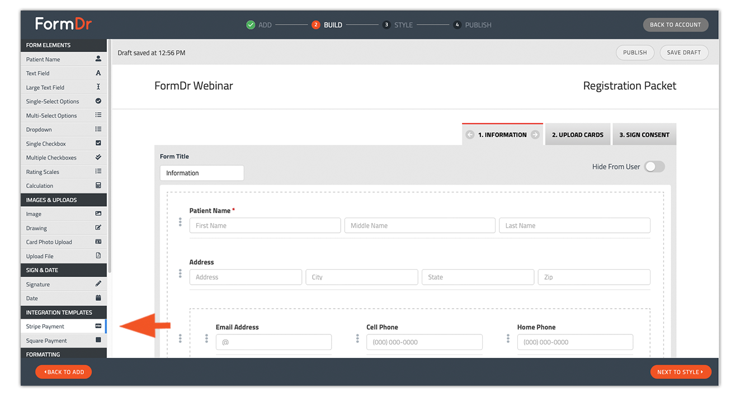Image resolution: width=740 pixels, height=398 pixels.
Task: Click the Multiple Checkboxes double-check icon
Action: point(98,157)
